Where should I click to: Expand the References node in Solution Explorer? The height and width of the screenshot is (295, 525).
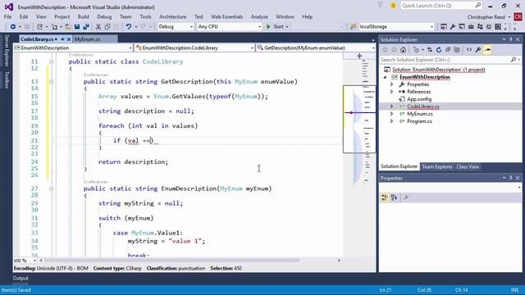pos(392,92)
